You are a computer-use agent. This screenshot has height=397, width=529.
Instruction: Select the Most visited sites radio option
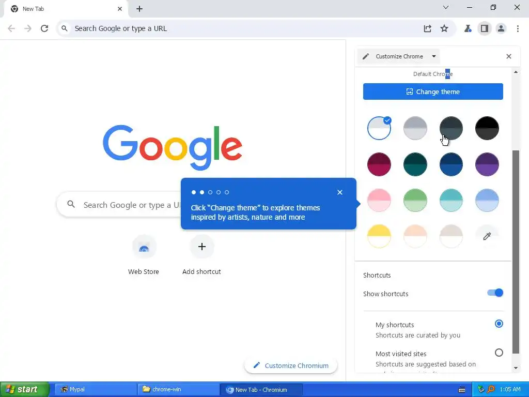[499, 353]
